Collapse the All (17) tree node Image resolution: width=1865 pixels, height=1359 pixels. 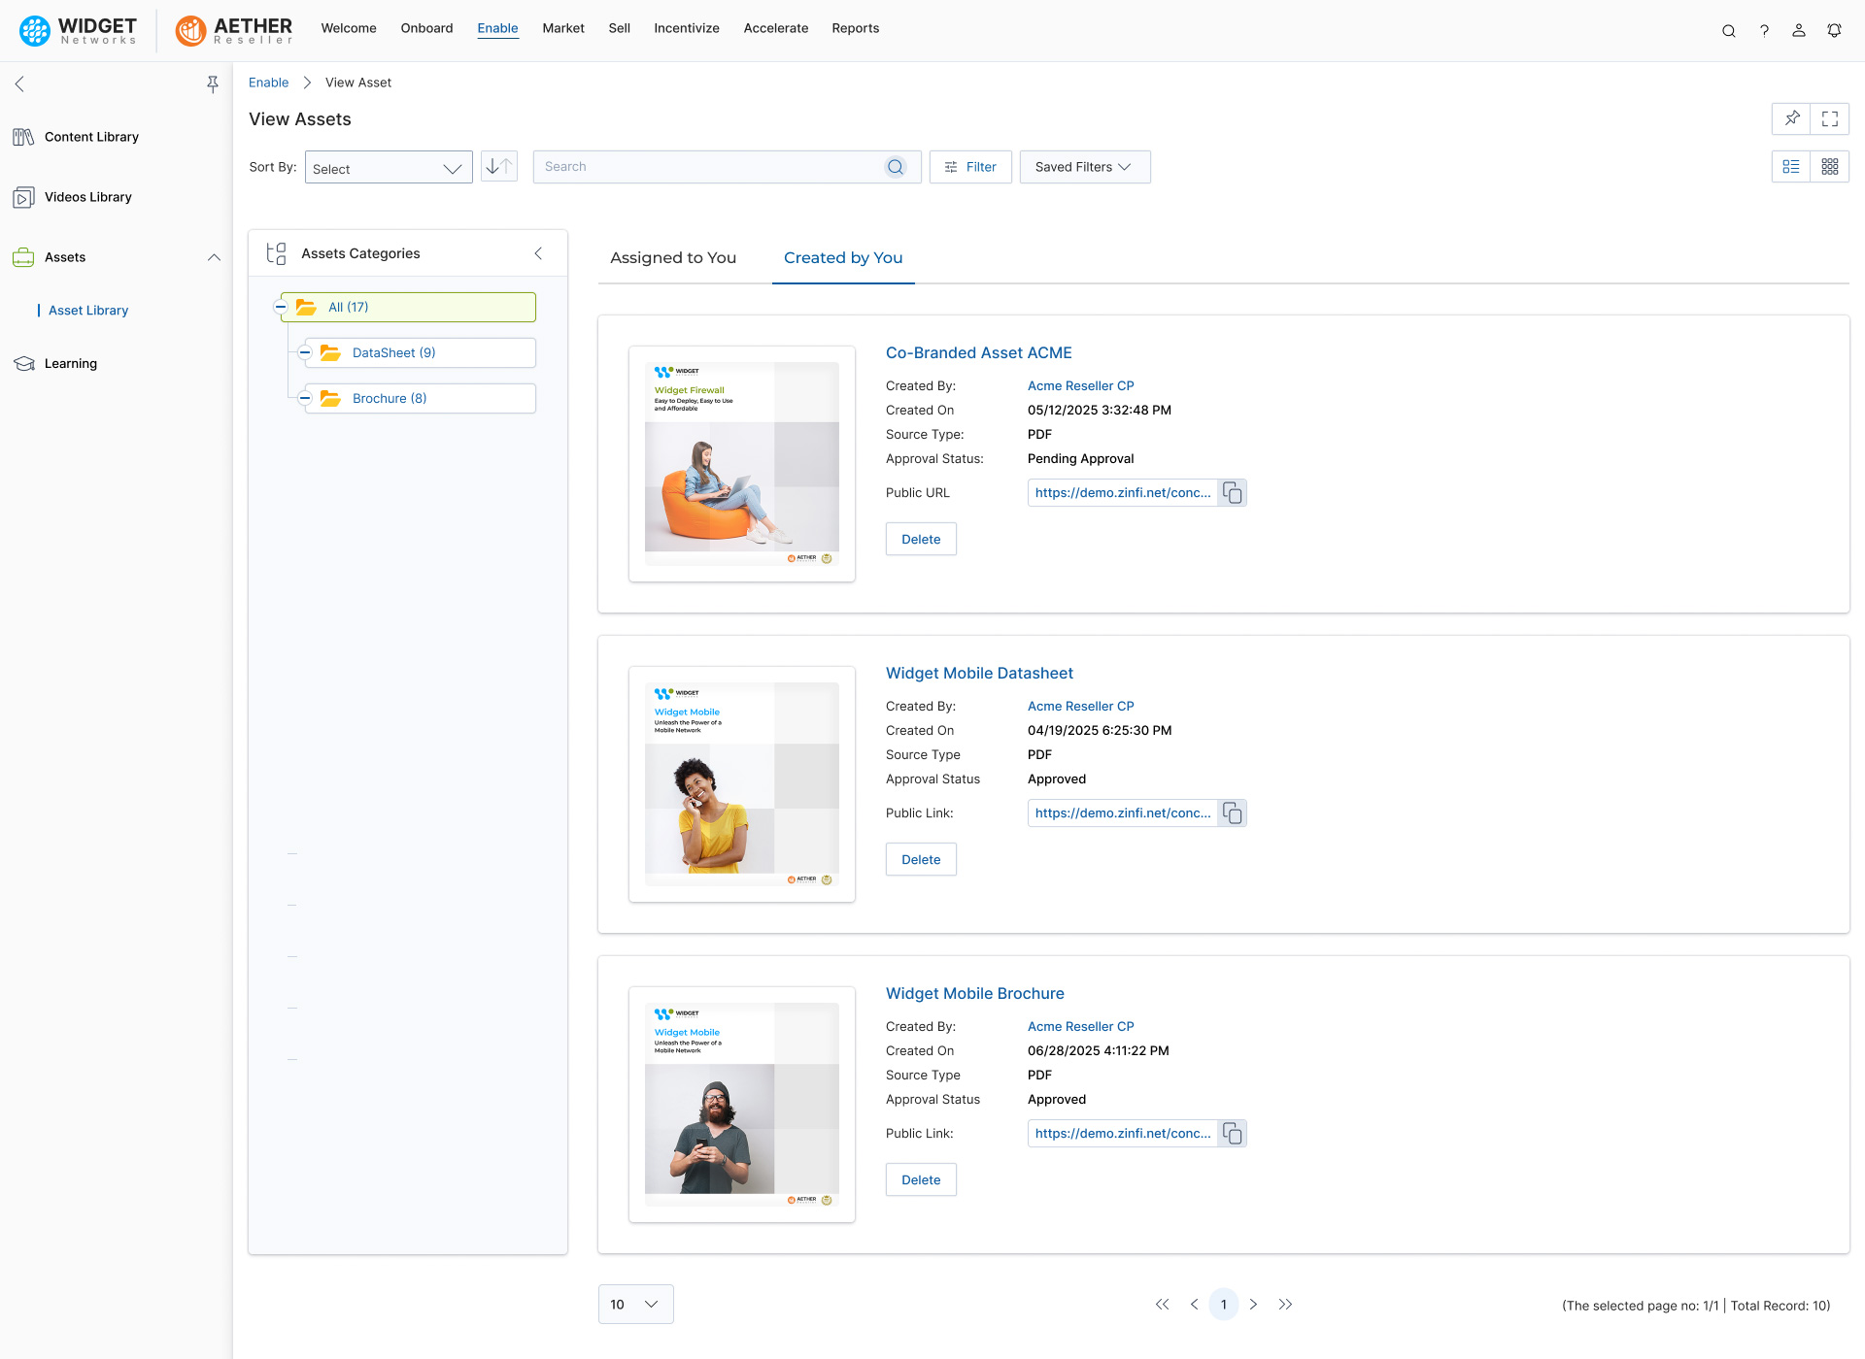(x=281, y=307)
